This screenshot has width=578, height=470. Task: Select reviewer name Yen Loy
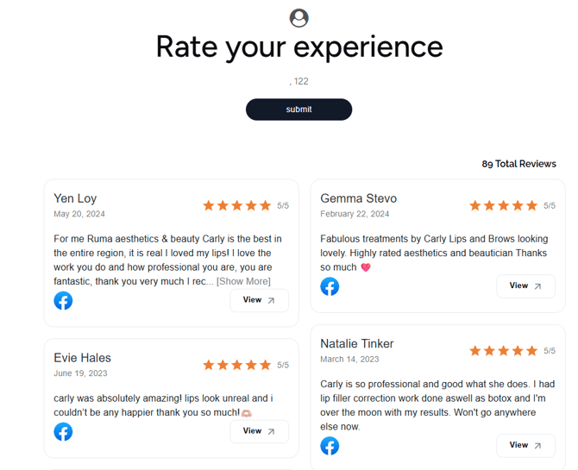pyautogui.click(x=75, y=198)
